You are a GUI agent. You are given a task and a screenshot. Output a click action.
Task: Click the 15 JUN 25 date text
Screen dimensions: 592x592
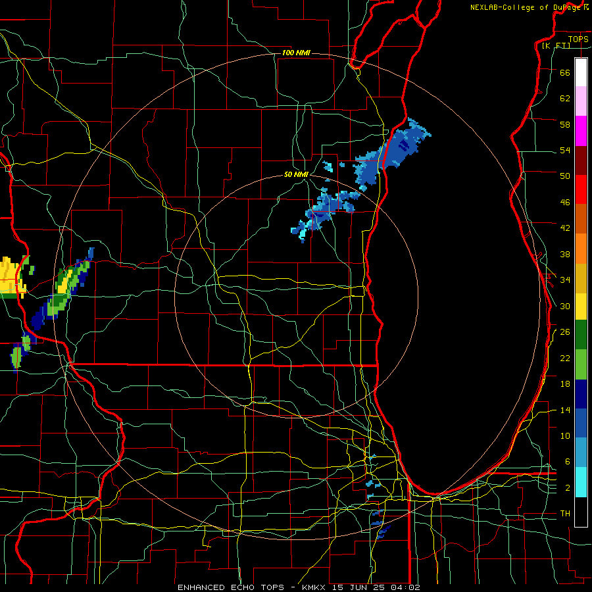pos(359,587)
